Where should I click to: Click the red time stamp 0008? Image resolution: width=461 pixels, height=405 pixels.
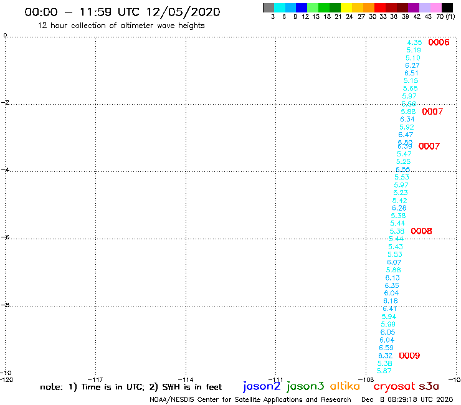click(x=421, y=231)
